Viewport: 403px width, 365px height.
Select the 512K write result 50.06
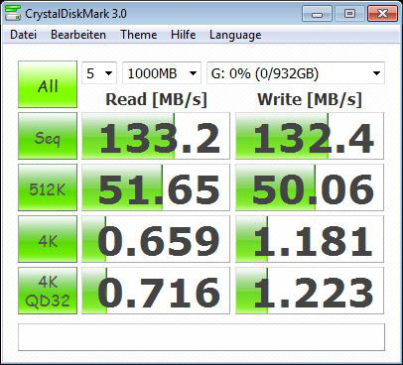(310, 187)
